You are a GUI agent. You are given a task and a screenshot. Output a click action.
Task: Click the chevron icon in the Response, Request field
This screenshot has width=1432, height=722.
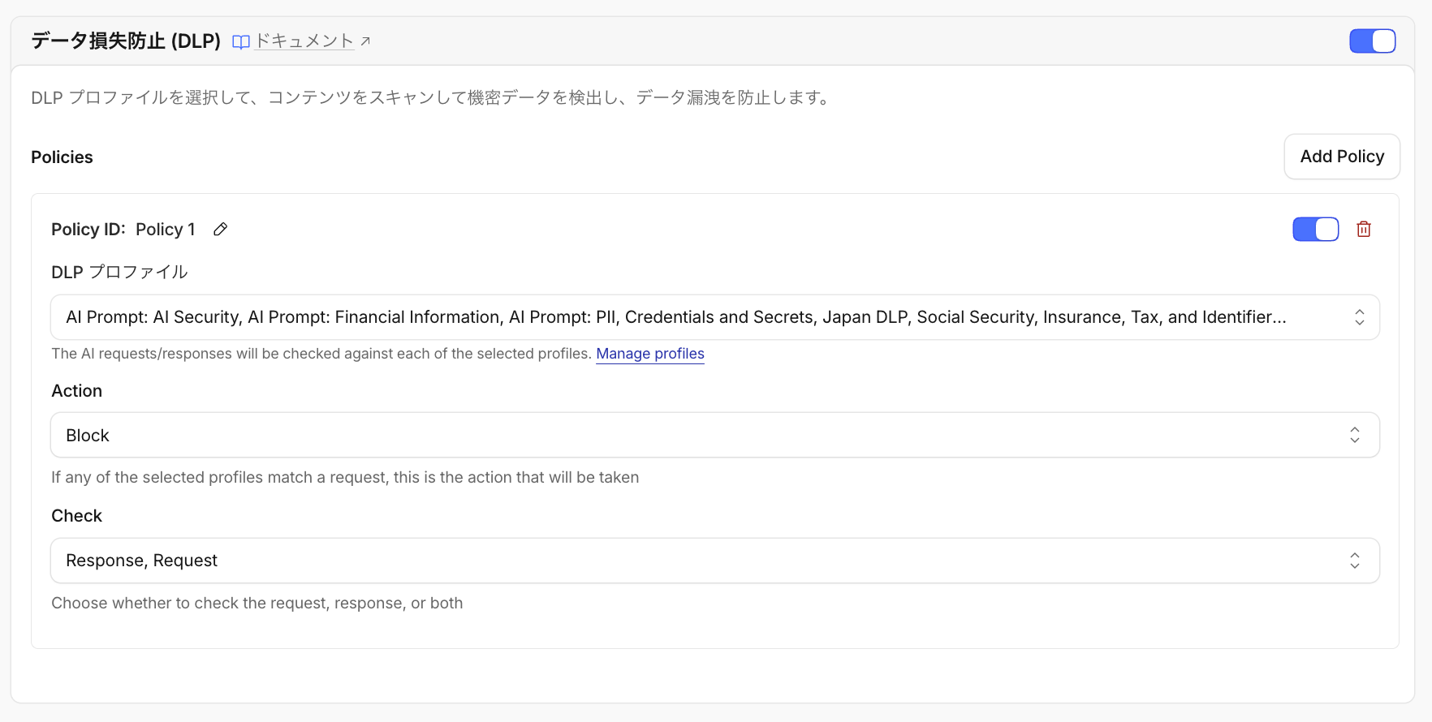coord(1355,561)
